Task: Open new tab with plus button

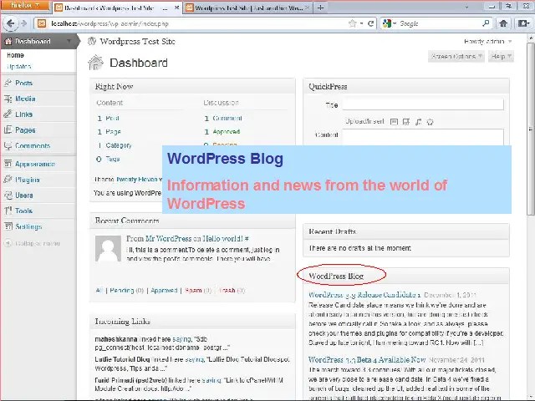Action: pyautogui.click(x=320, y=8)
